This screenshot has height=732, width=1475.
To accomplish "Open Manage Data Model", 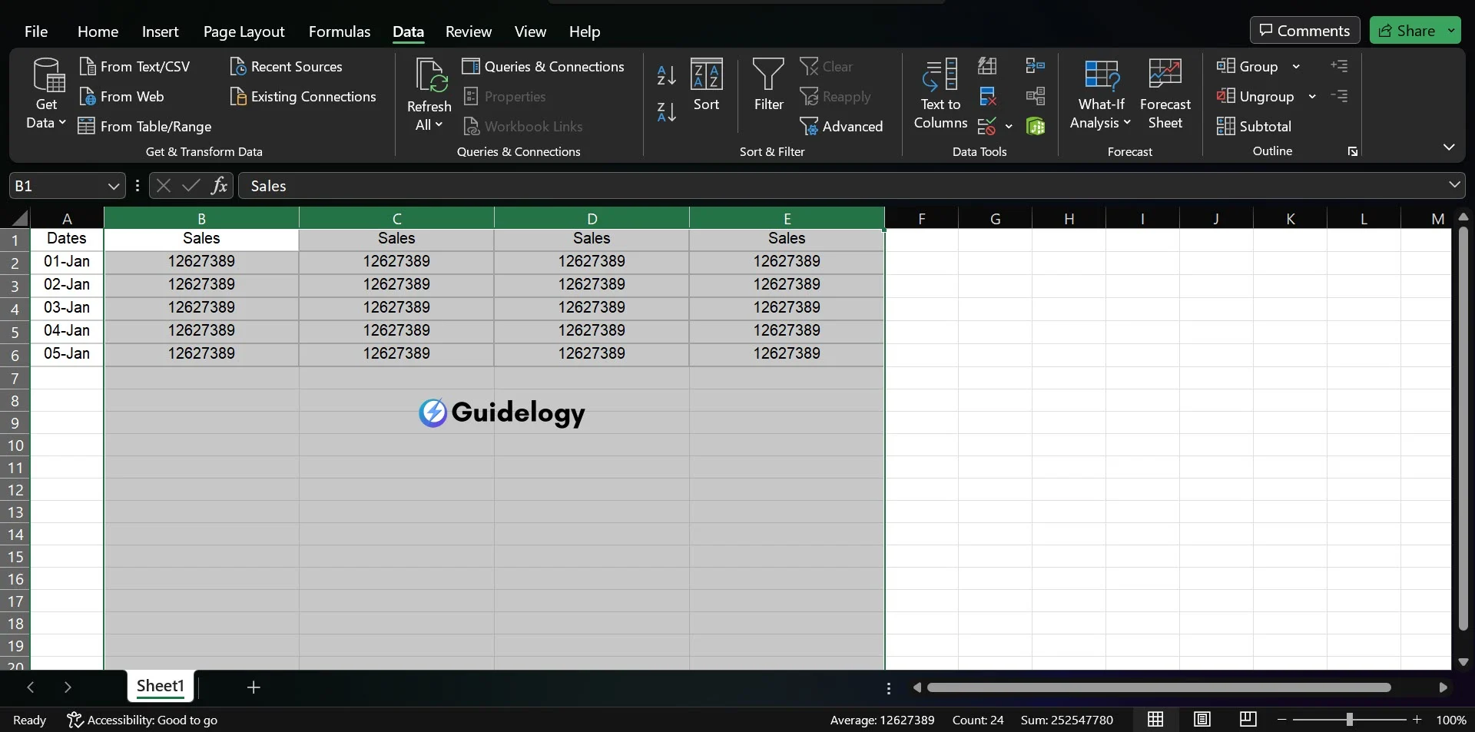I will (1036, 126).
